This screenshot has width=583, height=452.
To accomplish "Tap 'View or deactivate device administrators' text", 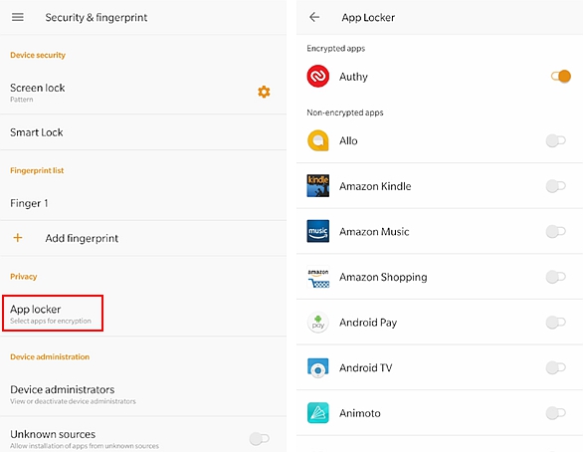I will 73,401.
